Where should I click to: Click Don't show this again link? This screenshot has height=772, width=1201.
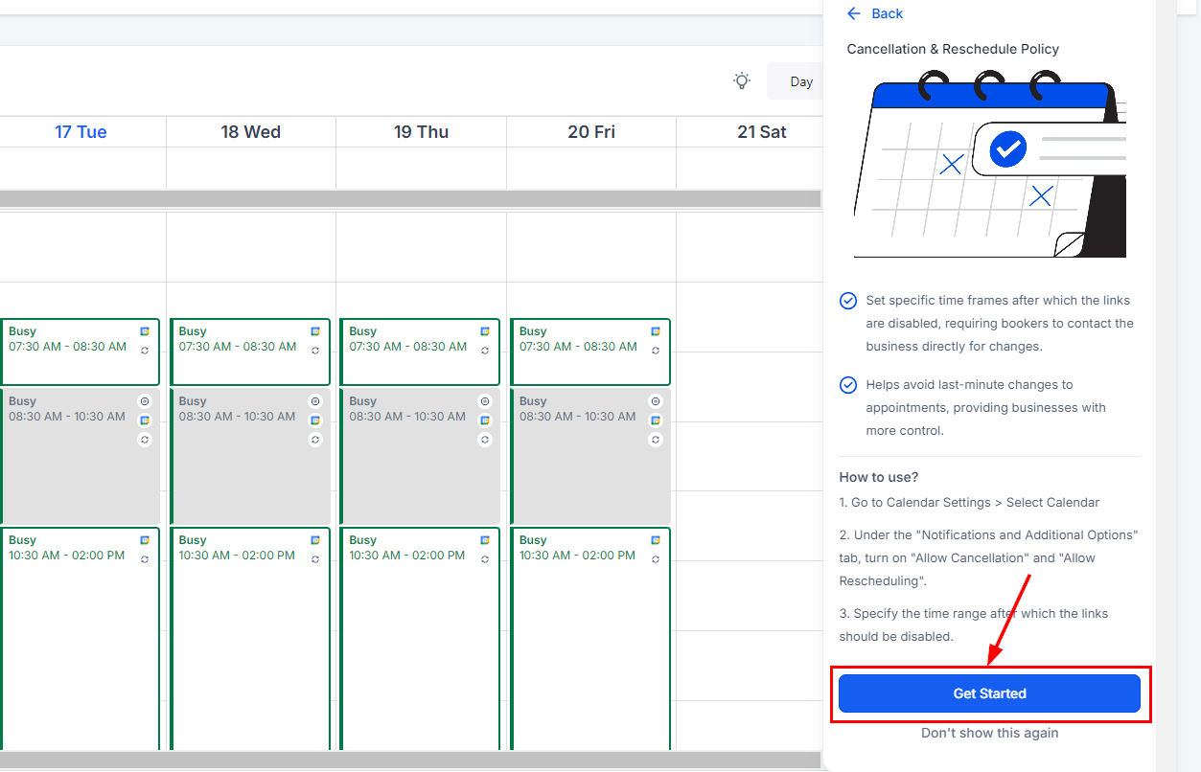click(x=989, y=733)
